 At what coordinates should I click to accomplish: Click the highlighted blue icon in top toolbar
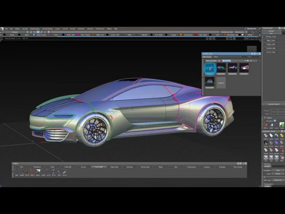(x=38, y=32)
